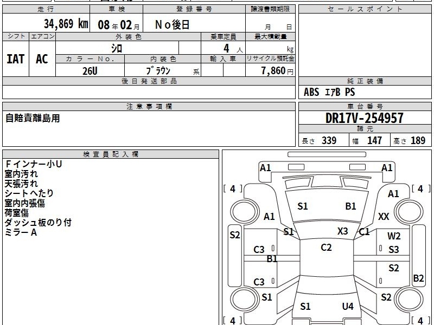Click the XX mark on car diagram
This screenshot has height=325, width=434.
(384, 216)
